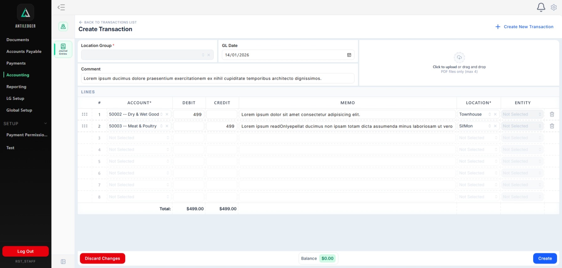
Task: Clear account 50002 Dry & Wet Good
Action: click(167, 114)
